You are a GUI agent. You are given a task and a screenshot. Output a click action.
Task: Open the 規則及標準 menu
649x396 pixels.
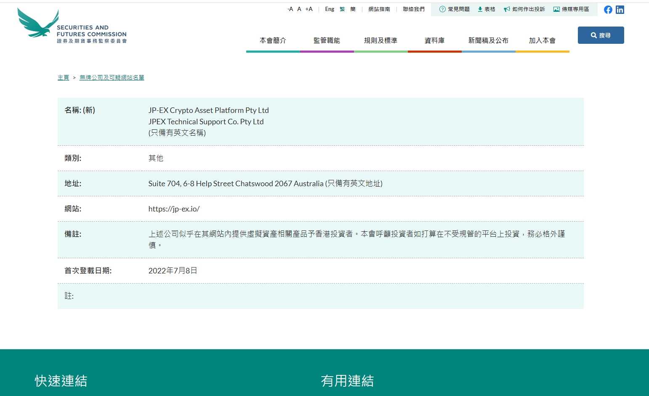[380, 40]
